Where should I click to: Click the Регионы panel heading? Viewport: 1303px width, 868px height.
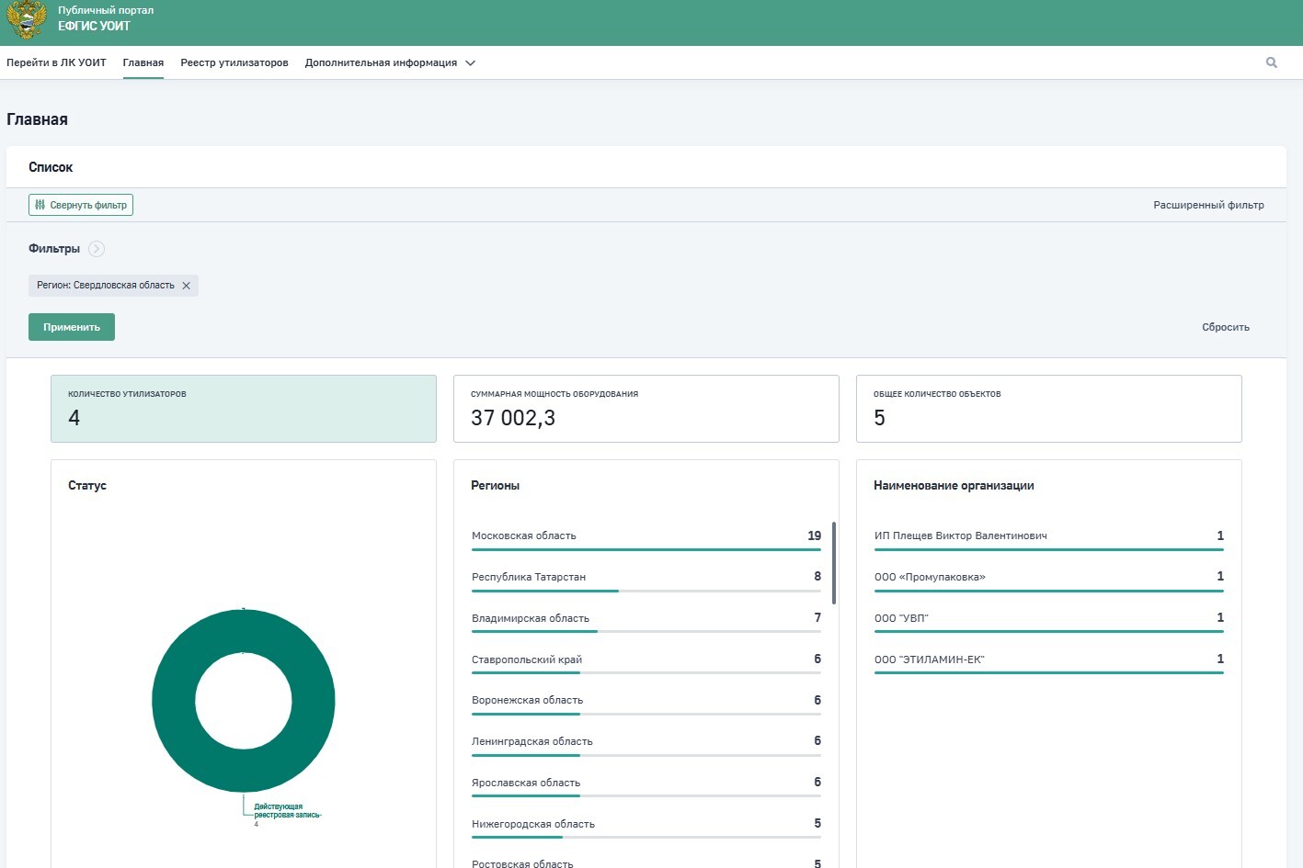tap(496, 486)
